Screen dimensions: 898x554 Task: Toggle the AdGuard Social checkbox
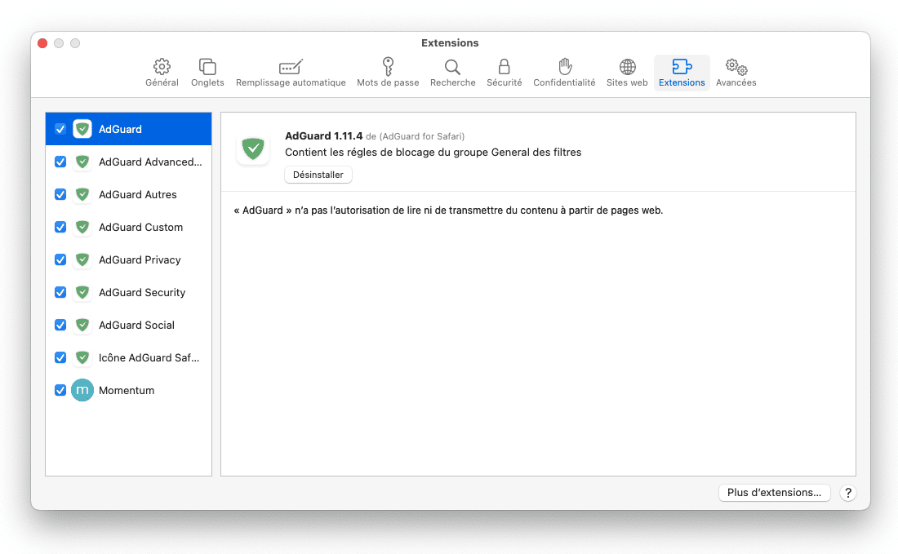60,325
